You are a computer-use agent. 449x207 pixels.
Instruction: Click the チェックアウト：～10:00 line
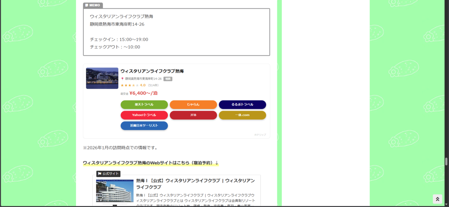(115, 47)
